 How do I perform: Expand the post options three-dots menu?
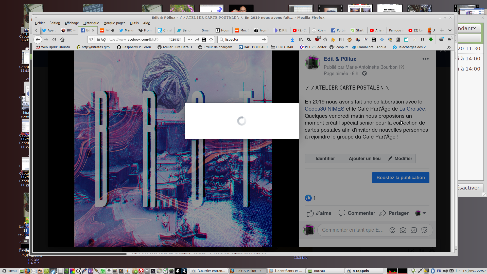coord(425,59)
